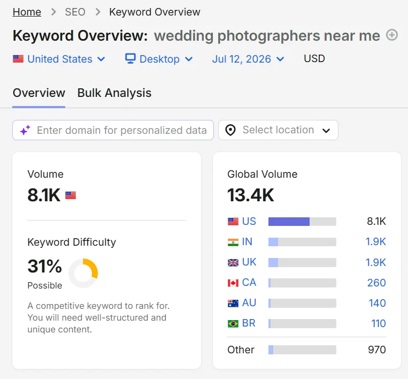Screen dimensions: 408x379
Task: Click the IN volume progress bar
Action: [302, 242]
